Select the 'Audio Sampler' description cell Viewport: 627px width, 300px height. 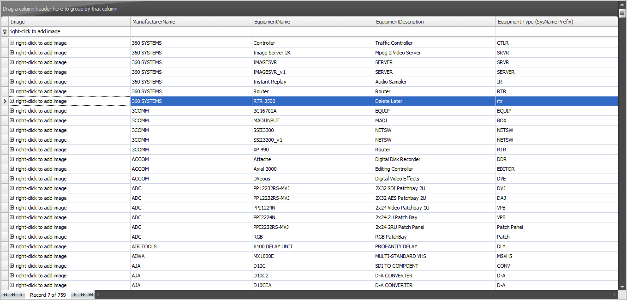[435, 82]
